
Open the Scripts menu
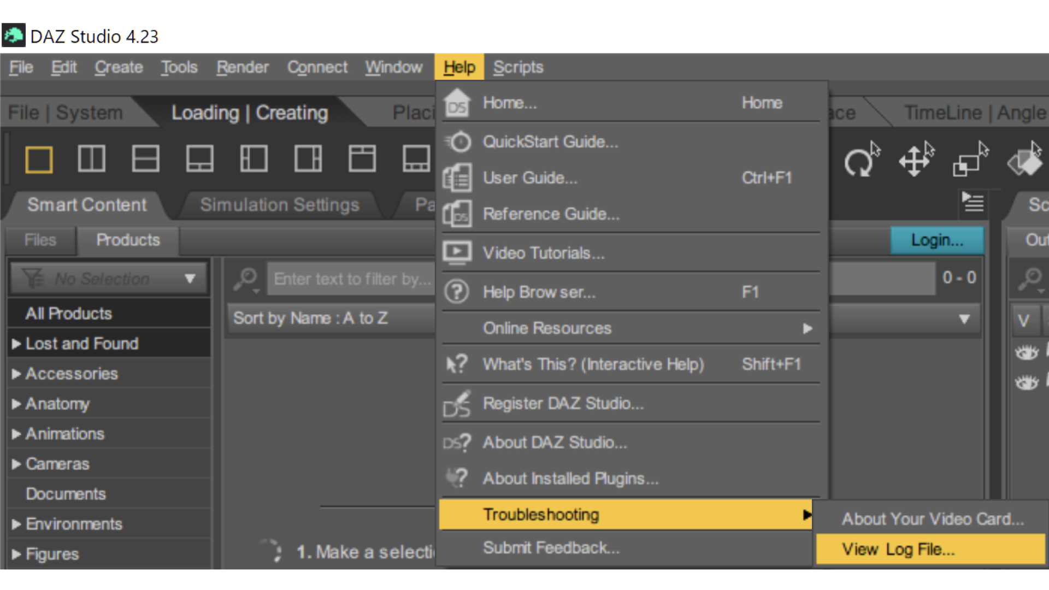coord(518,67)
